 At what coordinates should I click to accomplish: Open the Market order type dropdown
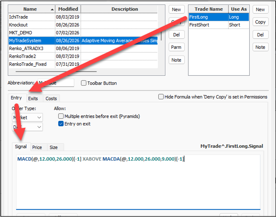[27, 117]
